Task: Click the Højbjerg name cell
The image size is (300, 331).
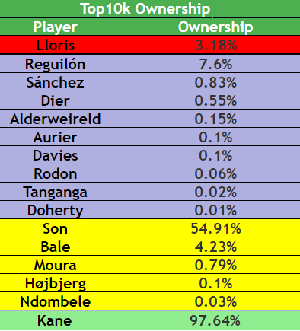Action: point(56,284)
